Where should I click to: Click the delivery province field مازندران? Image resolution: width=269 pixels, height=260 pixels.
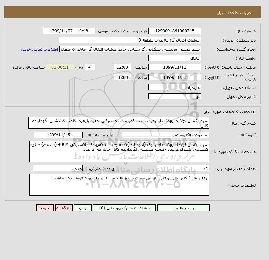pos(174,87)
